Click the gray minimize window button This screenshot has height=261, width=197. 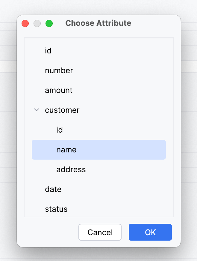point(37,23)
